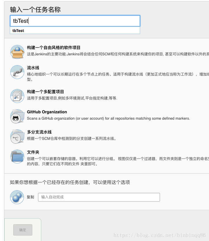Click the 适用于多配置项目 description text
The width and height of the screenshot is (209, 241).
72,98
